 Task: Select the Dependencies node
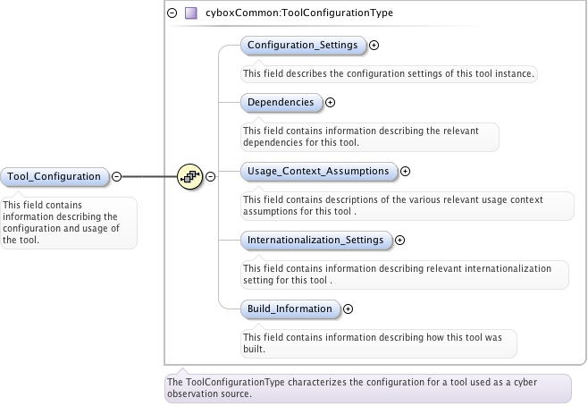[x=281, y=102]
